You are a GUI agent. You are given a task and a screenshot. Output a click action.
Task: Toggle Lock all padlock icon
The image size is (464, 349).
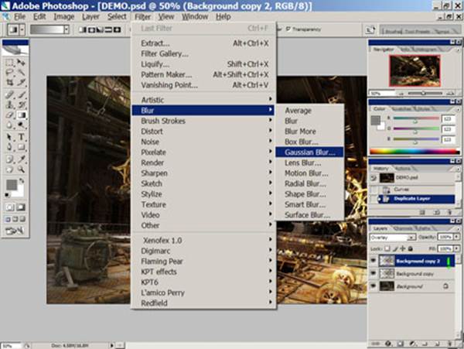tap(410, 248)
